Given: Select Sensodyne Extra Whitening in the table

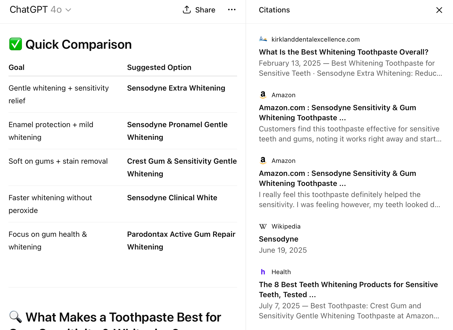Looking at the screenshot, I should point(176,88).
